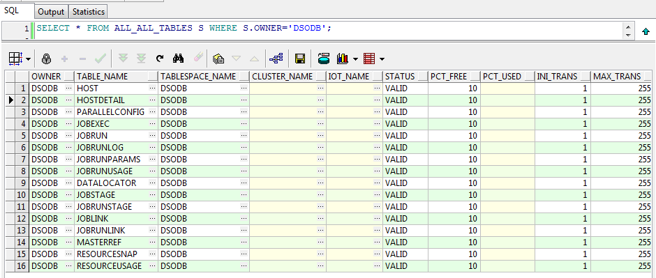Open ellipsis in row 1 CLUSTER_NAME cell
Screen dimensions: 656x278
click(321, 88)
